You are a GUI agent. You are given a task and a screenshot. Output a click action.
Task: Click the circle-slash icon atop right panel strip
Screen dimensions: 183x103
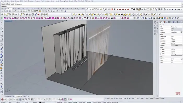[x=155, y=22]
